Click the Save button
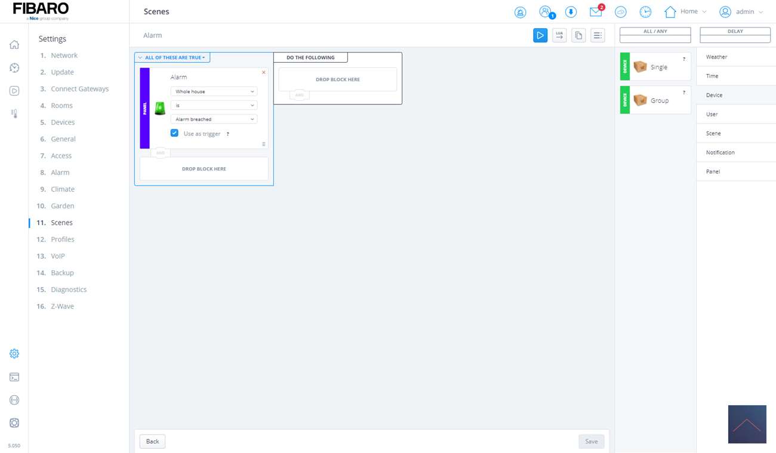This screenshot has width=776, height=453. pos(592,442)
